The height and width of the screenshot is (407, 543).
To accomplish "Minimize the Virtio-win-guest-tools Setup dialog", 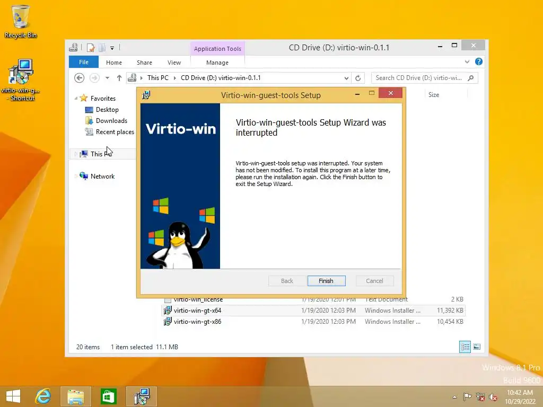I will [357, 93].
